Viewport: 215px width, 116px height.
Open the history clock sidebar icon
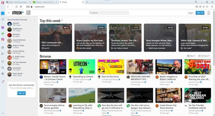click(3, 68)
